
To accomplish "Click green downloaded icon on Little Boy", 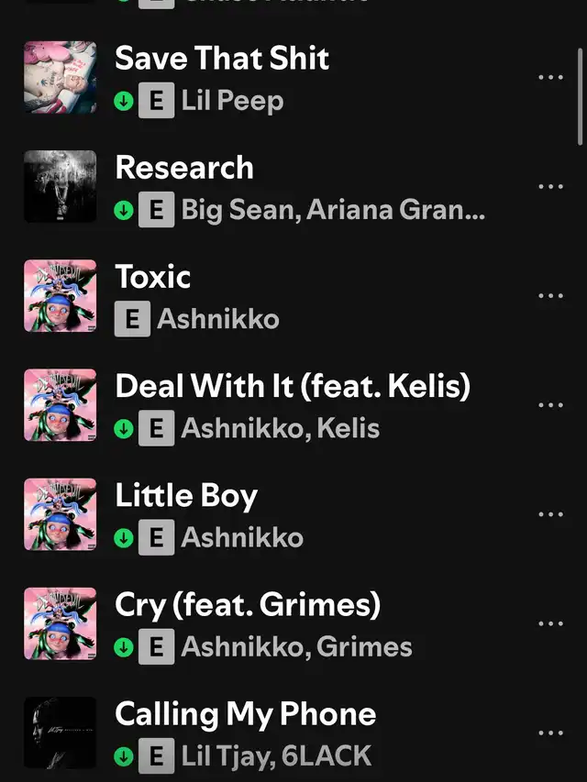I will tap(123, 537).
